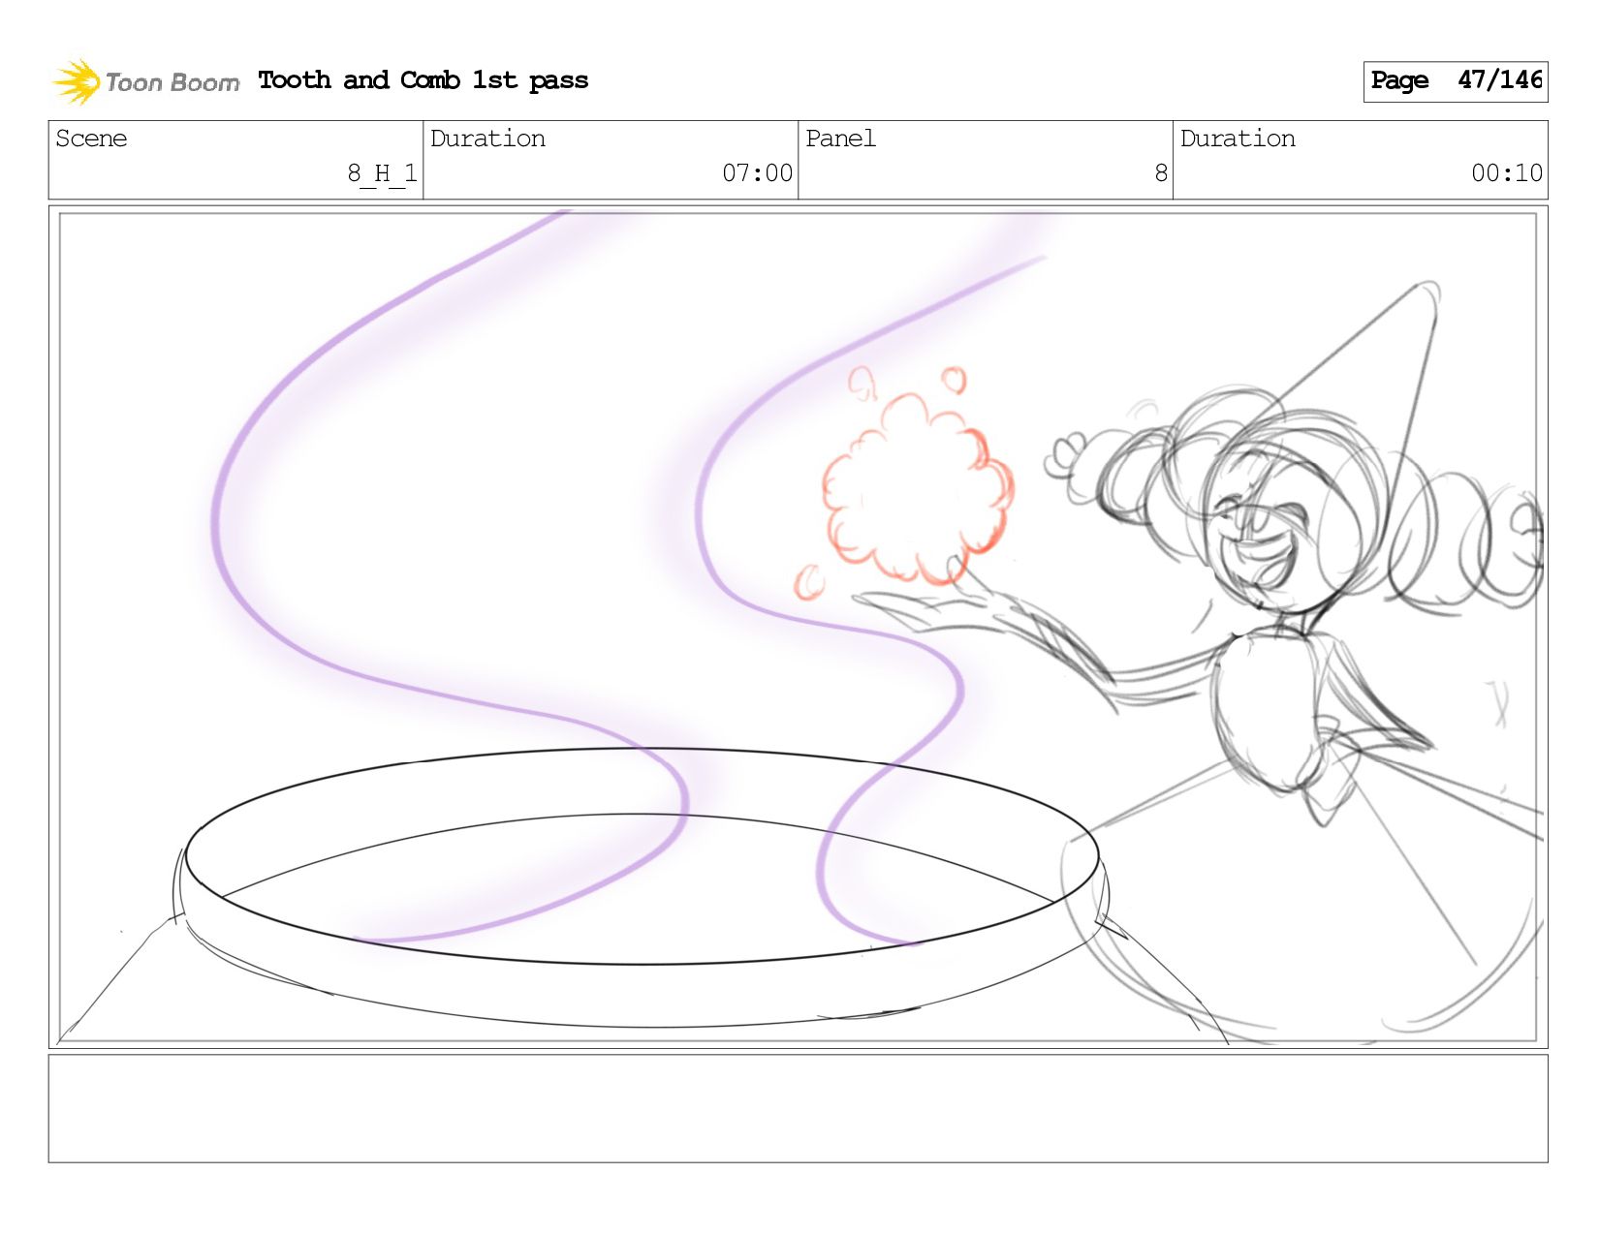Select the panel number "8"

point(1161,173)
